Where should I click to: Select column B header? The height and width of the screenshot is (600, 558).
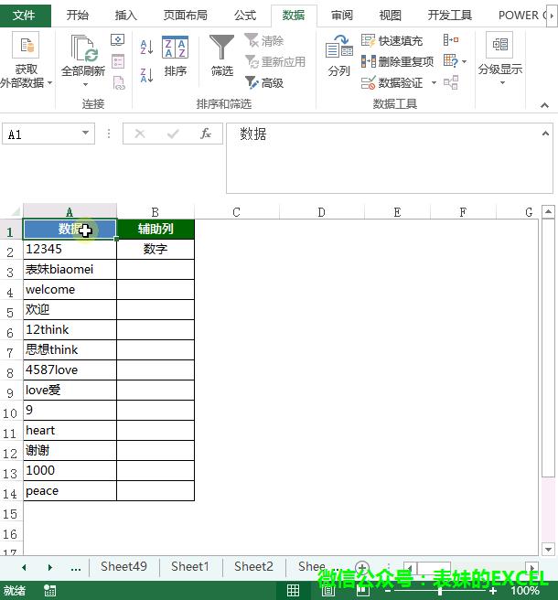156,211
